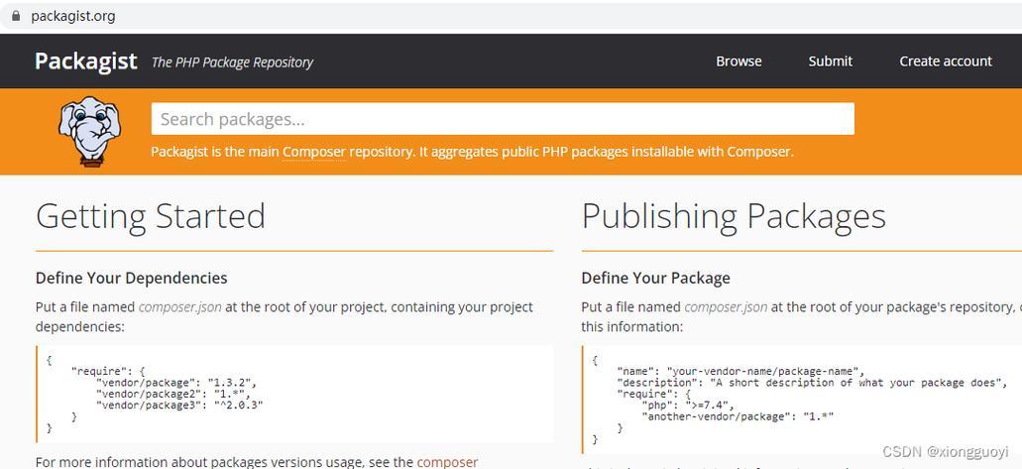Click the Define Your Dependencies subheading
This screenshot has height=469, width=1022.
(132, 278)
